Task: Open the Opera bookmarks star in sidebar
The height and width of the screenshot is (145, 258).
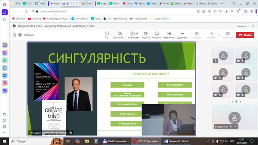Action: [x=4, y=20]
